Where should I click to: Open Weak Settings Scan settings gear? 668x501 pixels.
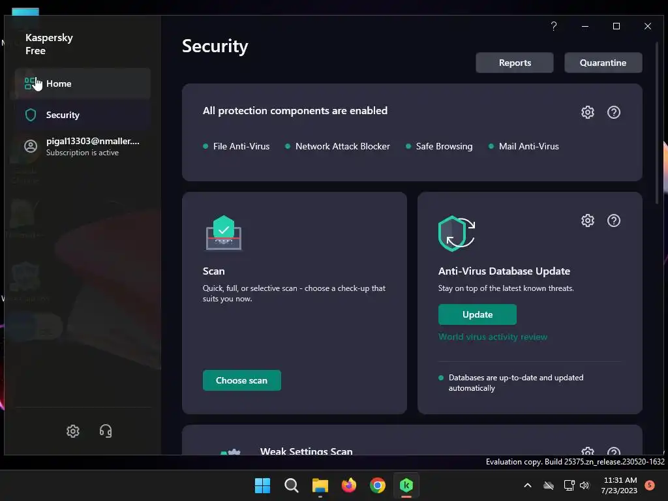point(588,451)
